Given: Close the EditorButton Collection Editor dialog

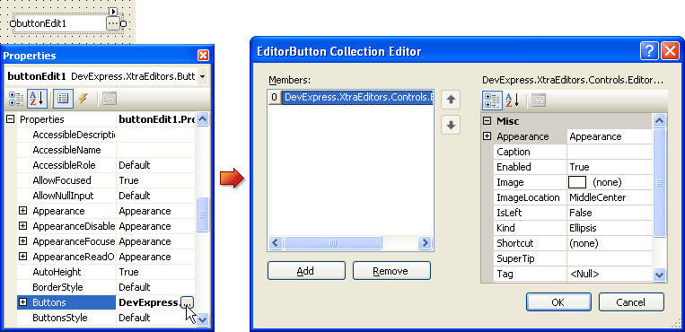Looking at the screenshot, I should (x=670, y=51).
